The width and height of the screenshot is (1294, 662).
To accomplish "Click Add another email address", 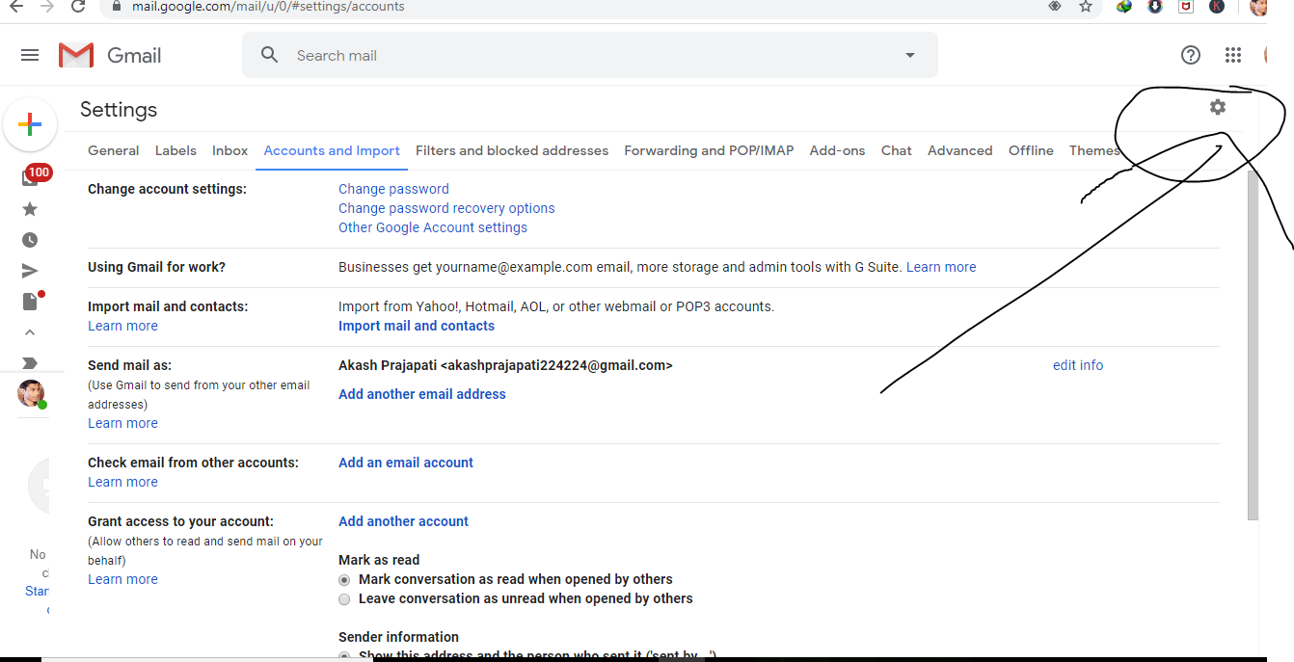I will (422, 394).
